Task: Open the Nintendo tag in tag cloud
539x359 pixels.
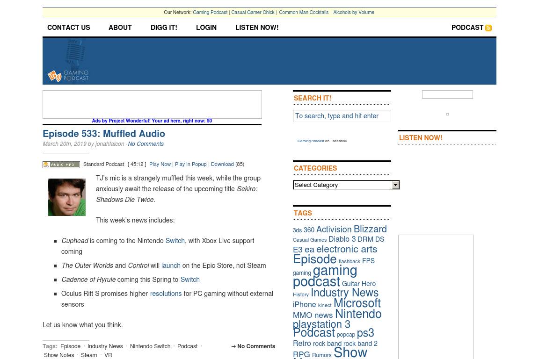Action: (x=358, y=314)
